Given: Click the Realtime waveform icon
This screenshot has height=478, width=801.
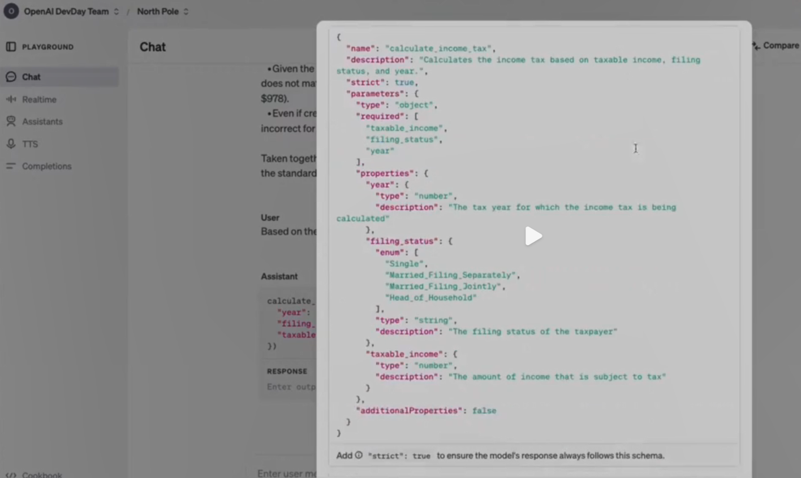Looking at the screenshot, I should coord(11,99).
